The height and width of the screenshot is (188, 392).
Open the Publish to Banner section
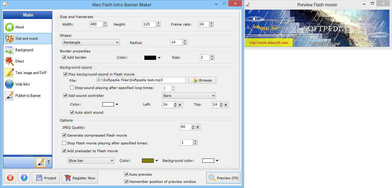[27, 96]
